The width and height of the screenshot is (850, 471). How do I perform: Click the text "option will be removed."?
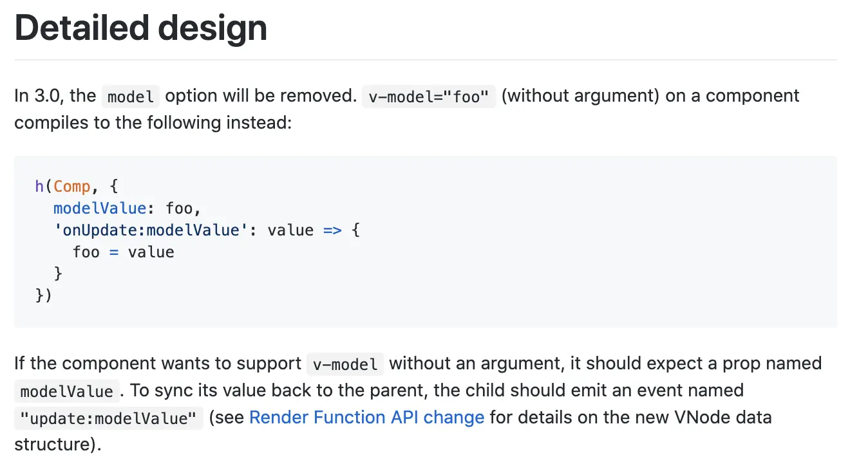point(260,96)
